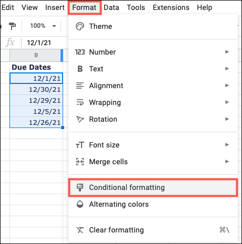Select column B header
The width and height of the screenshot is (242, 244).
(36, 55)
